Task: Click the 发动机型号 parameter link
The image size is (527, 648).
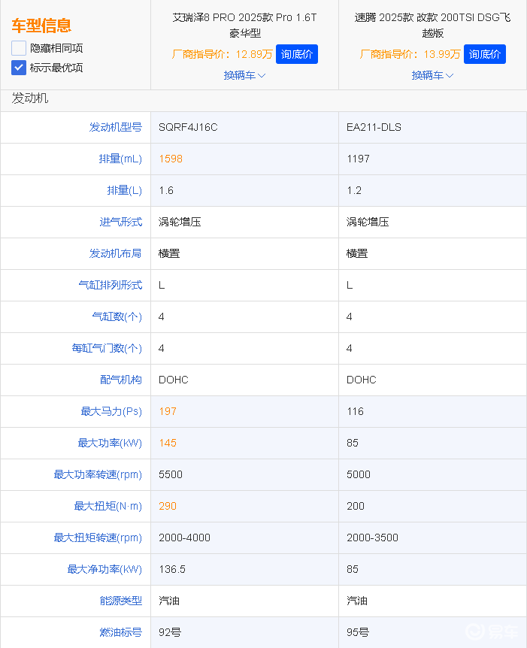Action: pos(116,127)
